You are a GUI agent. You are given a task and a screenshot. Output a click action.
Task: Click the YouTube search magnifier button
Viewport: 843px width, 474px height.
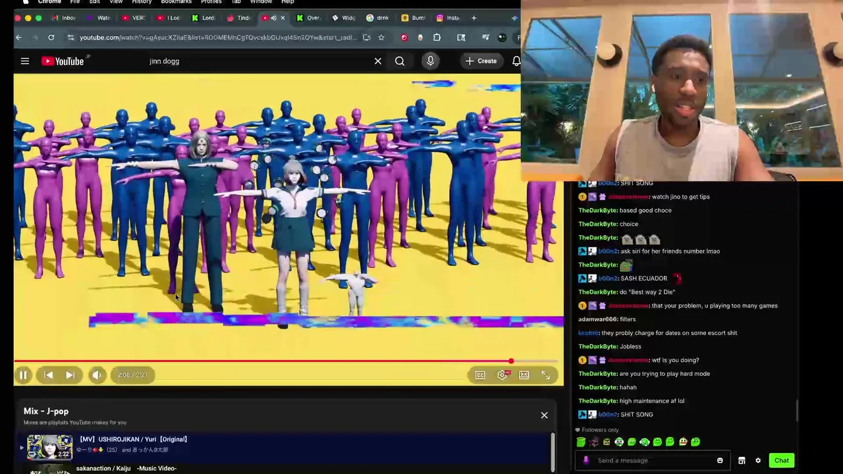tap(400, 61)
